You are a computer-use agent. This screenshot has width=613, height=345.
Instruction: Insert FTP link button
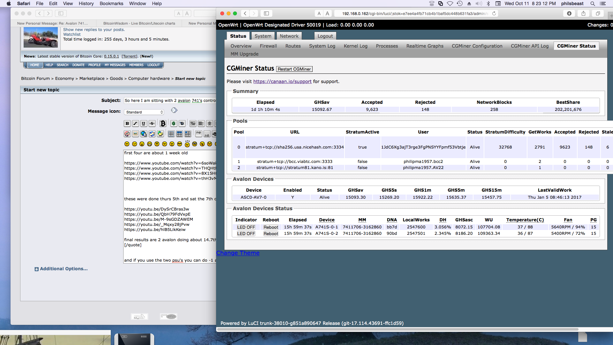pyautogui.click(x=160, y=134)
